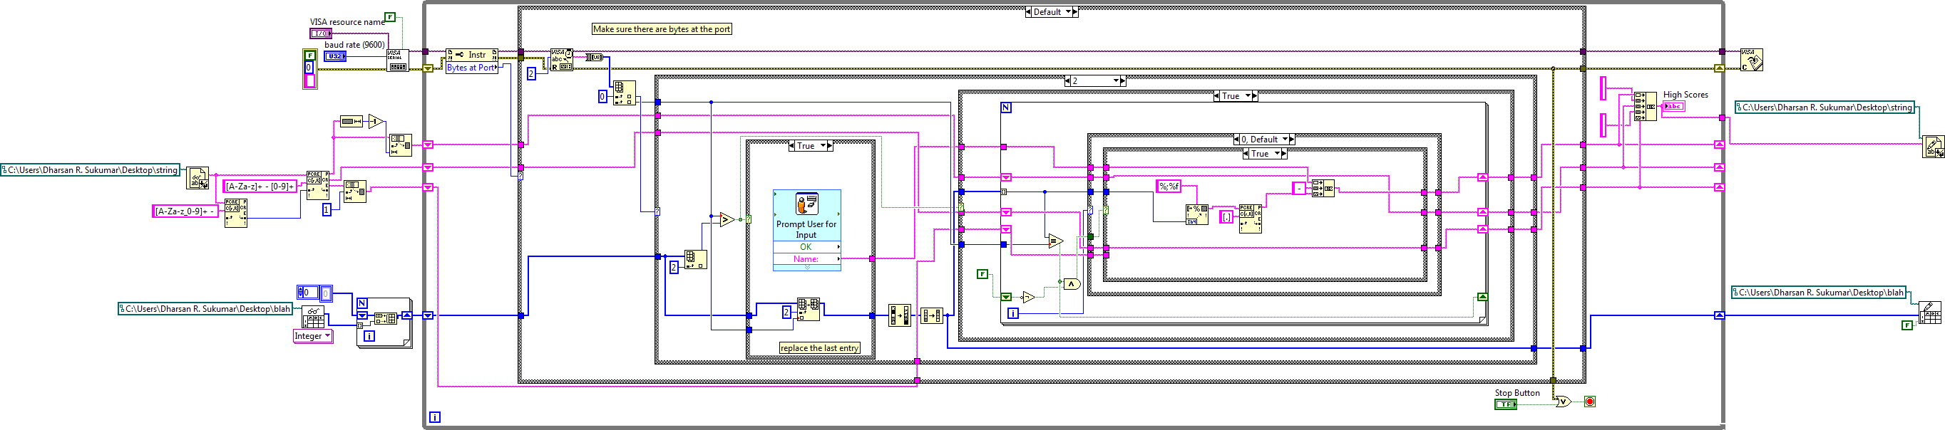Click the while loop iteration terminal i
The width and height of the screenshot is (1945, 430).
pos(435,416)
